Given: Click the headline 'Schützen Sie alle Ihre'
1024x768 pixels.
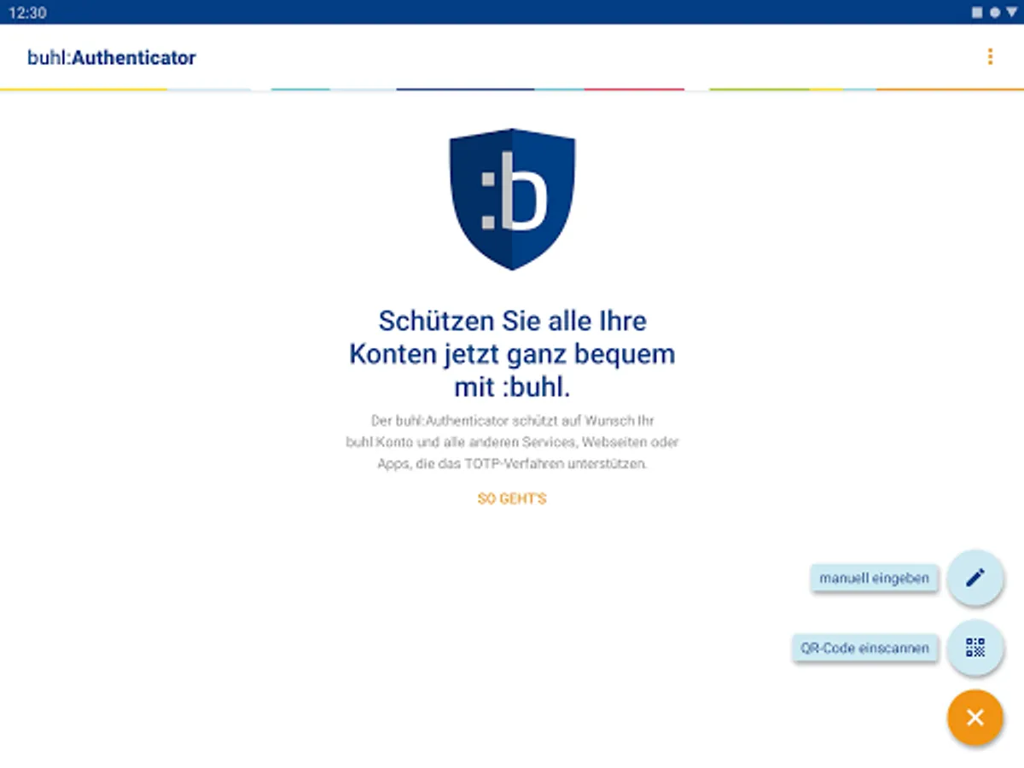Looking at the screenshot, I should coord(512,321).
